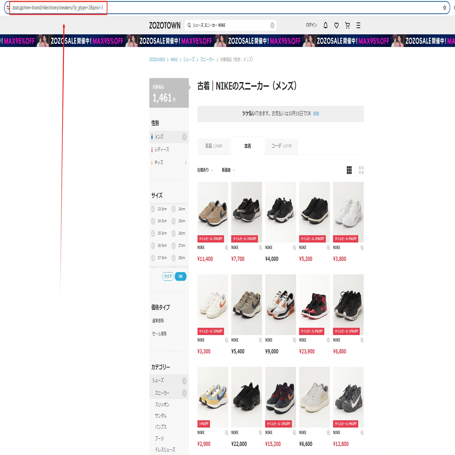Click the ログイン link
The image size is (455, 455).
312,25
